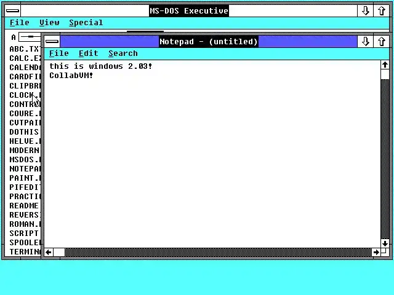Click the MS-DOS Executive title bar
The image size is (394, 295).
click(x=189, y=11)
